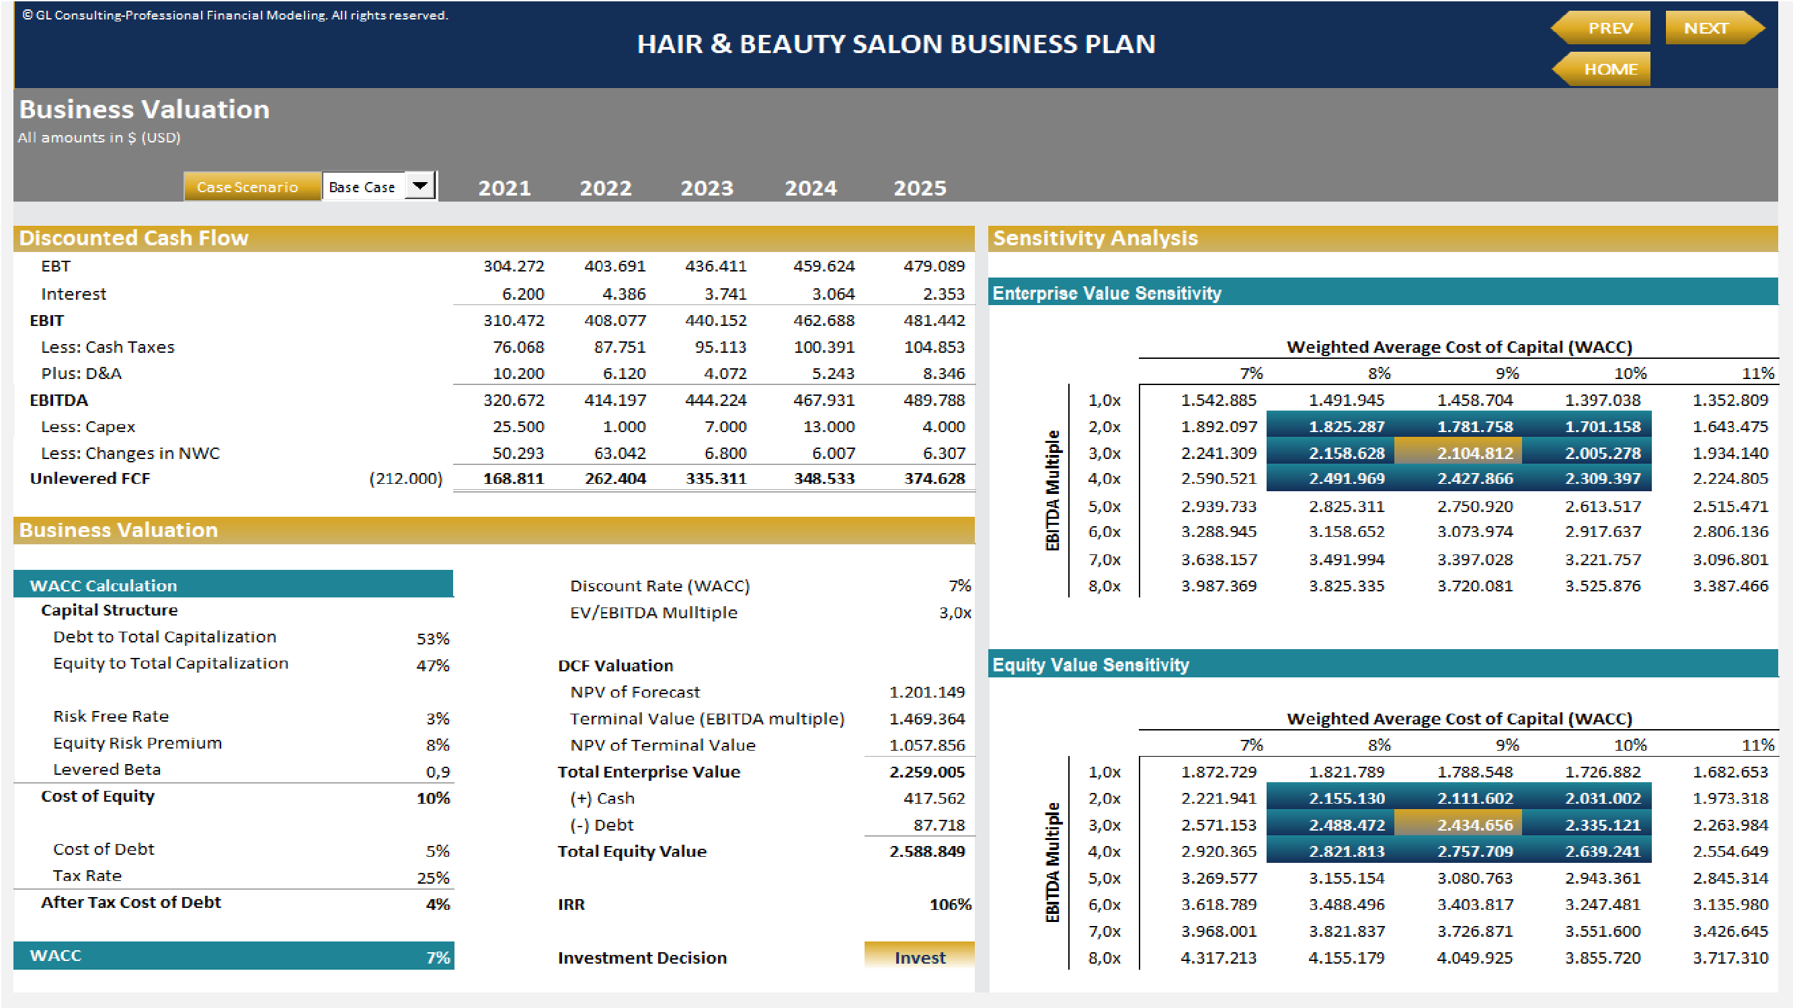The width and height of the screenshot is (1793, 1008).
Task: Select Equity Risk Premium value 8%
Action: 437,745
